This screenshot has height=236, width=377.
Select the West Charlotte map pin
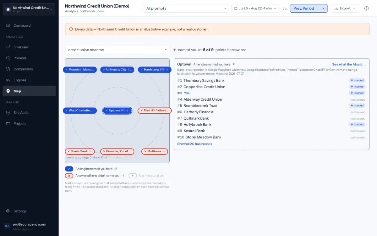[80, 110]
